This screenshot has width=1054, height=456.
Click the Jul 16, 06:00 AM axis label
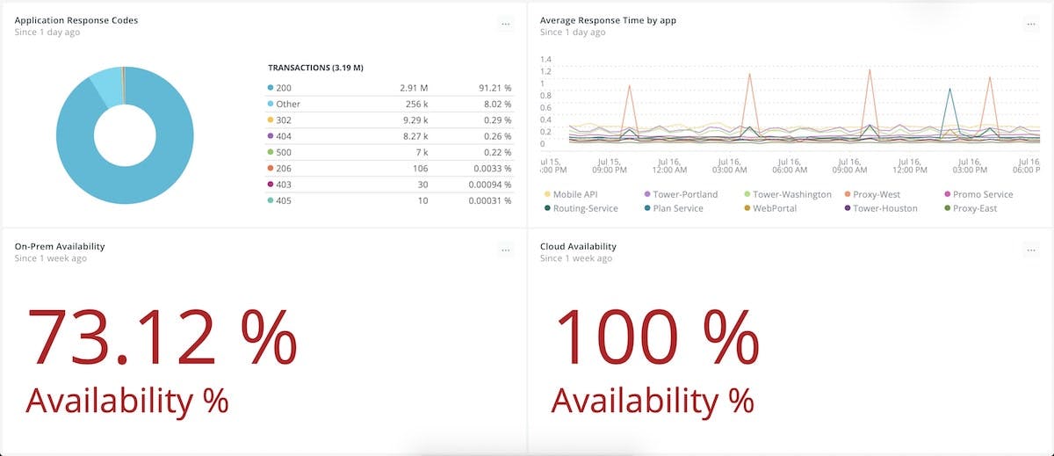pyautogui.click(x=790, y=166)
